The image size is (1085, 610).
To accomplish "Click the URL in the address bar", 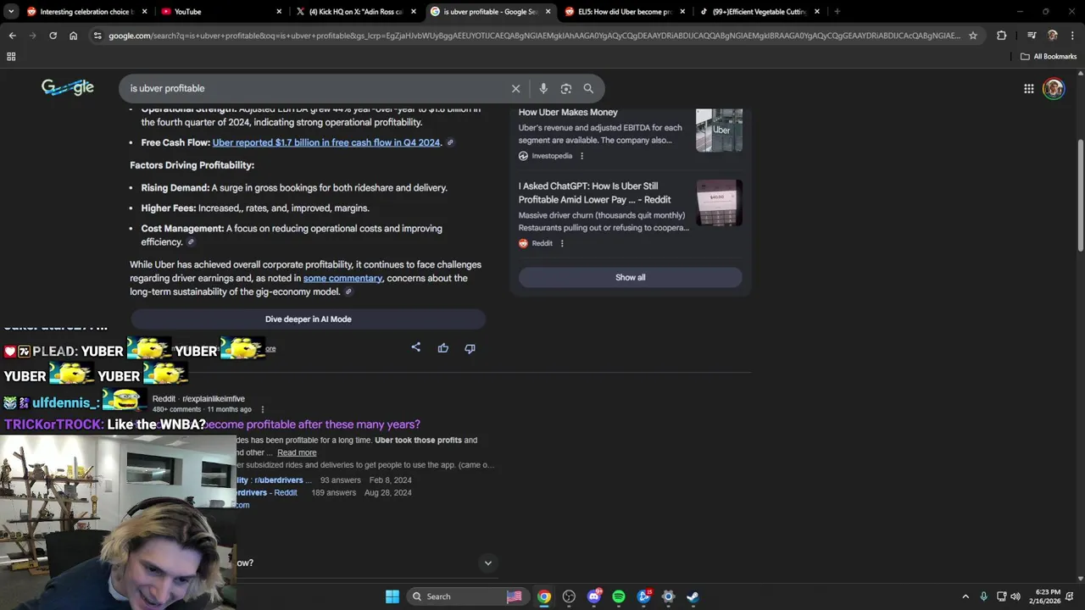I will point(534,36).
